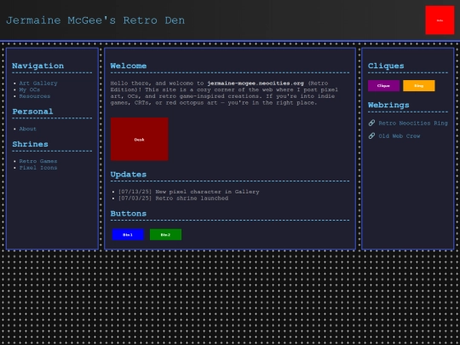Click the purple Clique badge
This screenshot has width=460, height=345.
pyautogui.click(x=383, y=86)
